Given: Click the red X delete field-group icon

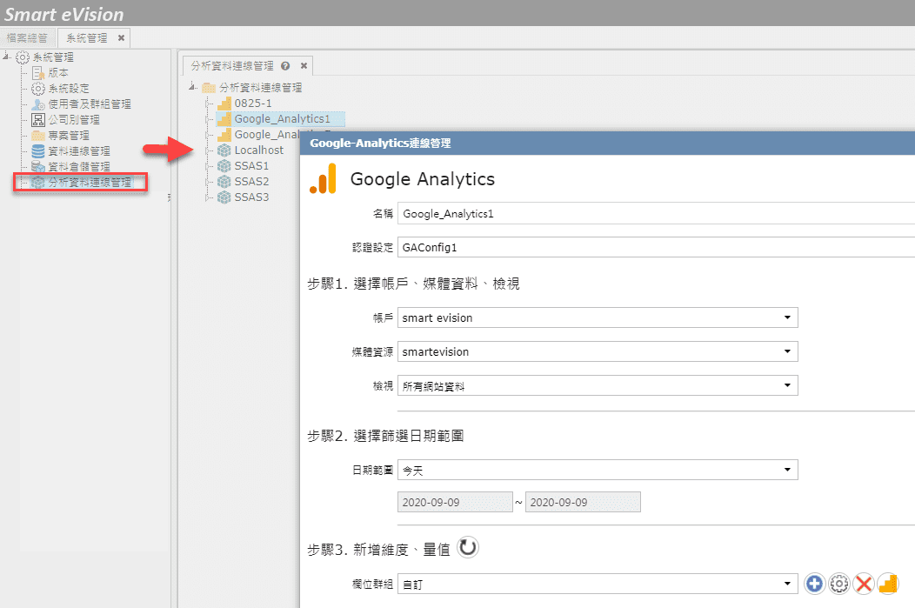Looking at the screenshot, I should pos(864,584).
